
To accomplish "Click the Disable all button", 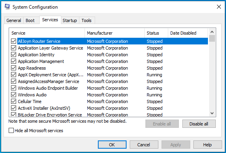I will tap(199, 124).
